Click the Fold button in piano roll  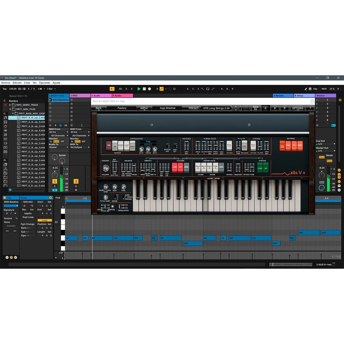click(58, 198)
